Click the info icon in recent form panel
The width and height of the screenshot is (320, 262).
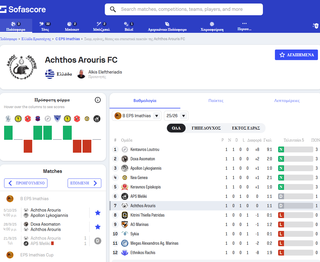[98, 100]
